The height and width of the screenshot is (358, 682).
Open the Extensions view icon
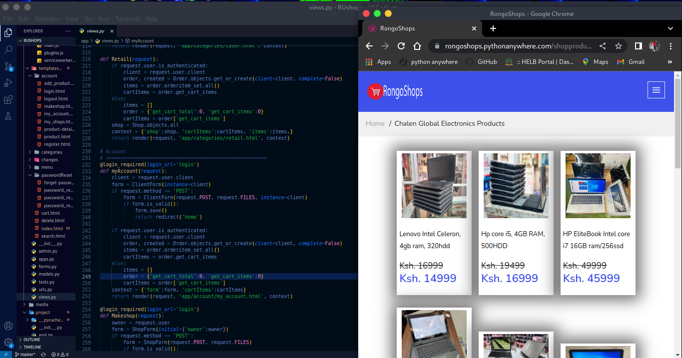(8, 100)
